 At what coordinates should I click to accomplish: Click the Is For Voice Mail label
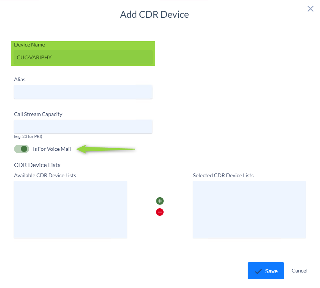[x=52, y=149]
